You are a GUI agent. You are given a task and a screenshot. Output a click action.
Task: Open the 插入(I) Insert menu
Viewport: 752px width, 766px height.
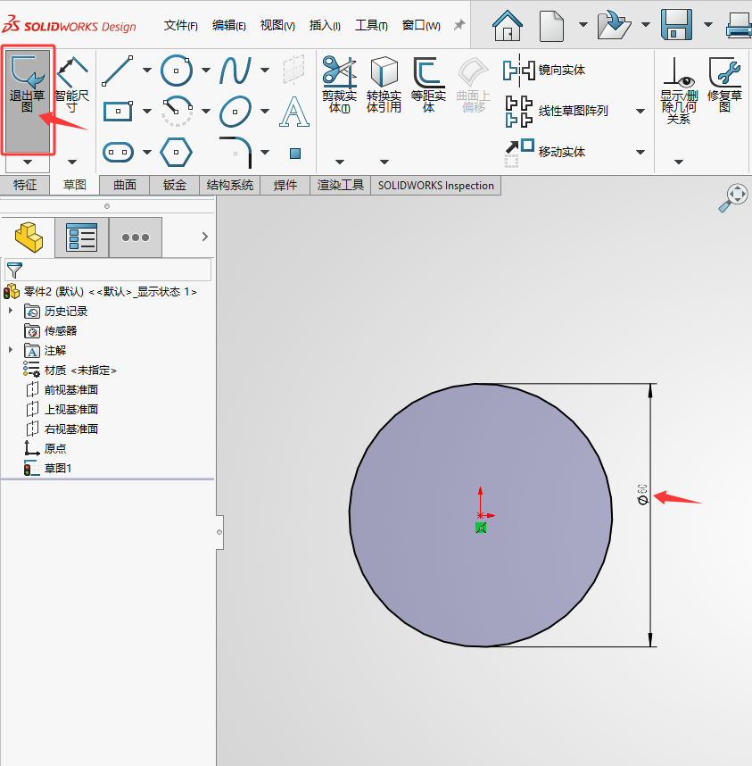coord(325,25)
